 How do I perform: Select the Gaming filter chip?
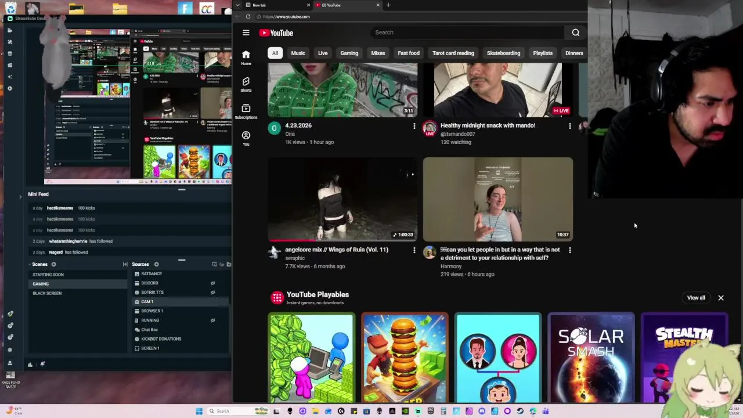point(349,53)
